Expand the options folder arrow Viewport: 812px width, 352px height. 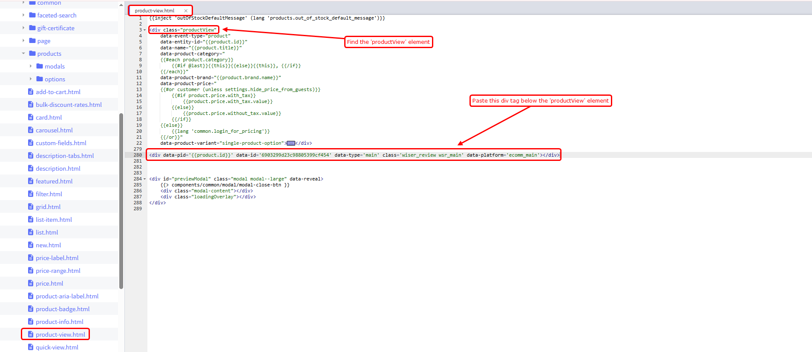point(31,79)
